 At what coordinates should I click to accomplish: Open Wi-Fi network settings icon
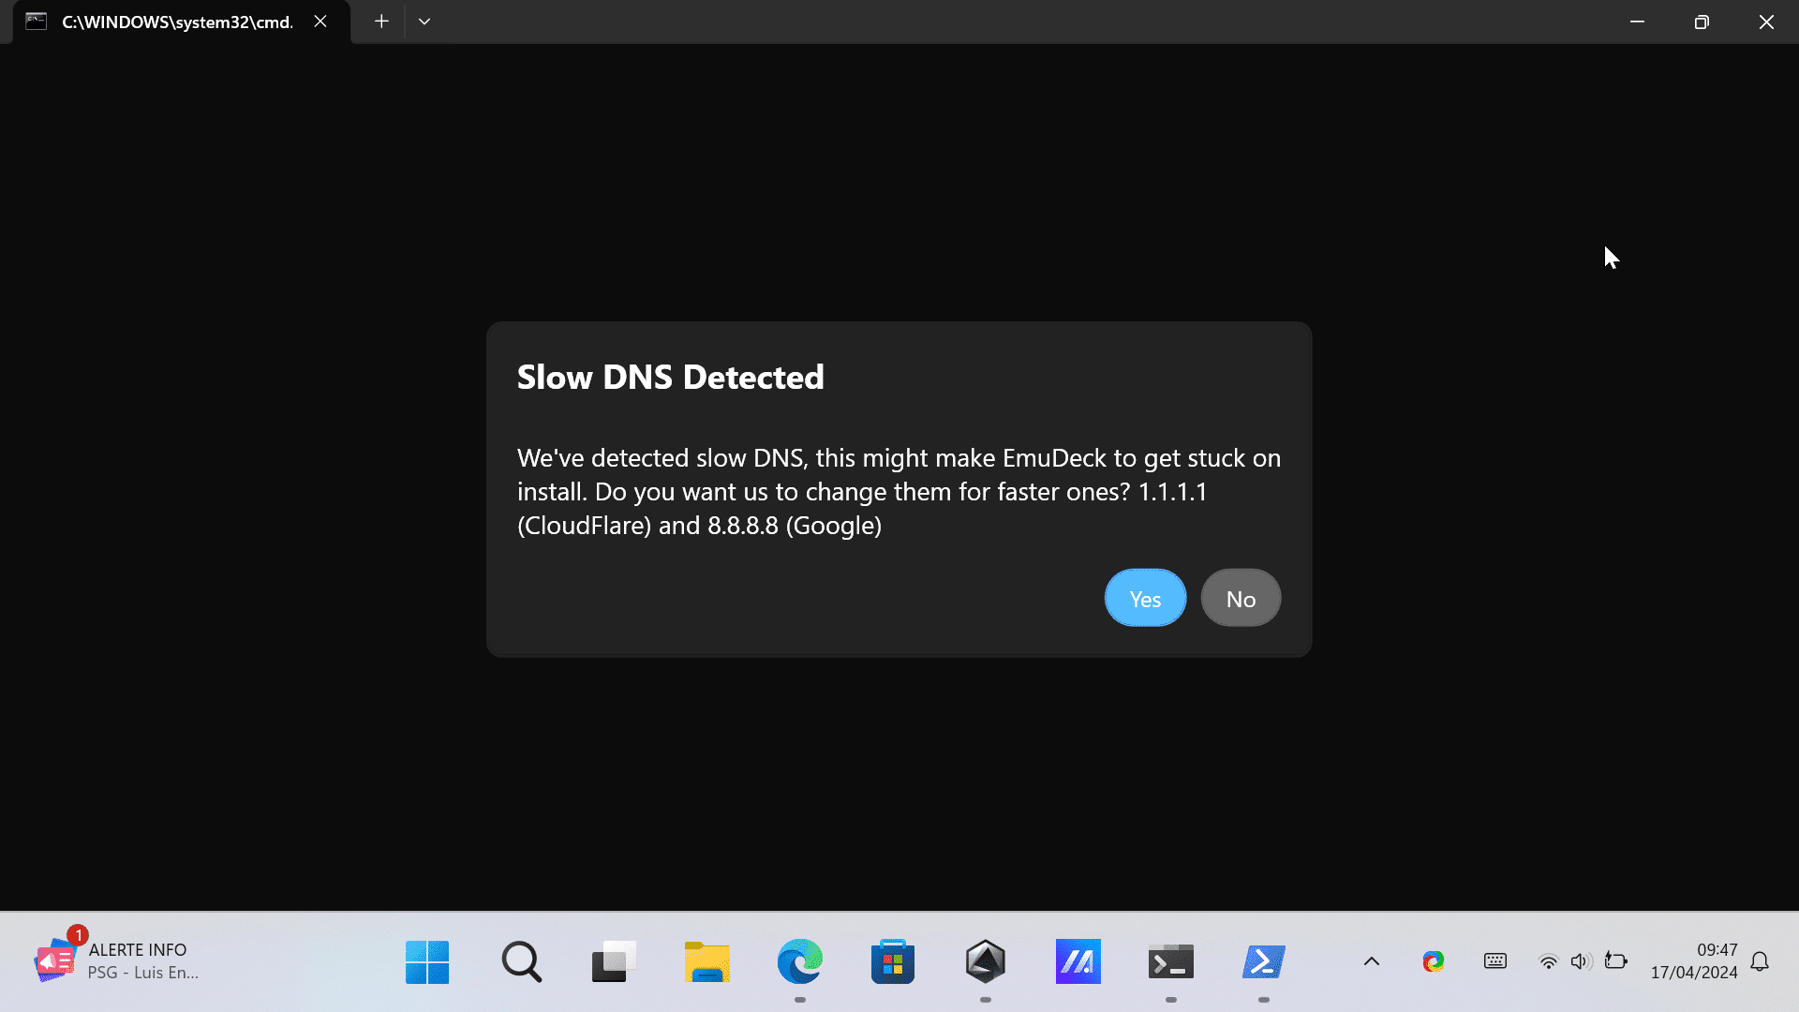coord(1549,961)
